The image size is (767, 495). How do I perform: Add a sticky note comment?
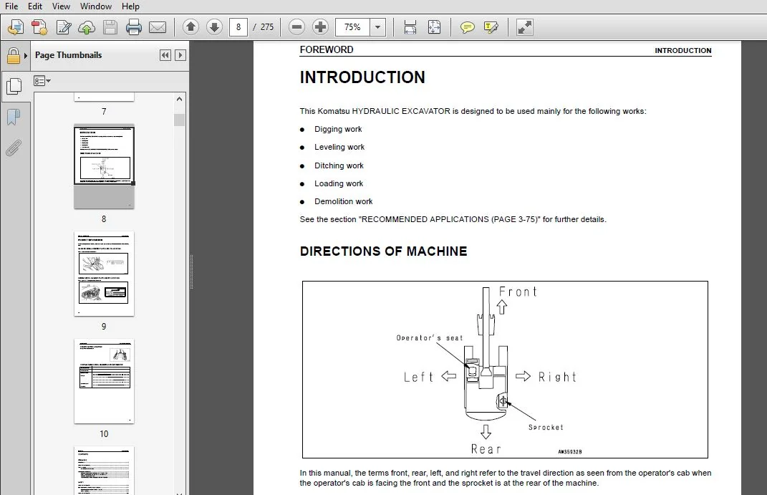coord(467,27)
